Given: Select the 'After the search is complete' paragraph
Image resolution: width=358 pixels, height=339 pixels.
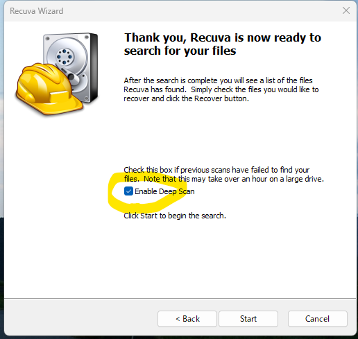Looking at the screenshot, I should [221, 89].
